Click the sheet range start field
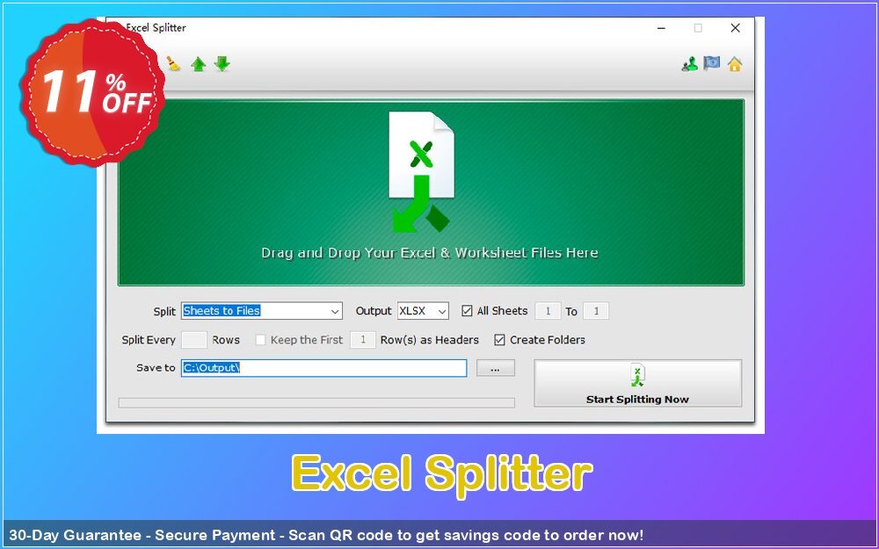Screen dimensions: 879x549 pos(548,311)
